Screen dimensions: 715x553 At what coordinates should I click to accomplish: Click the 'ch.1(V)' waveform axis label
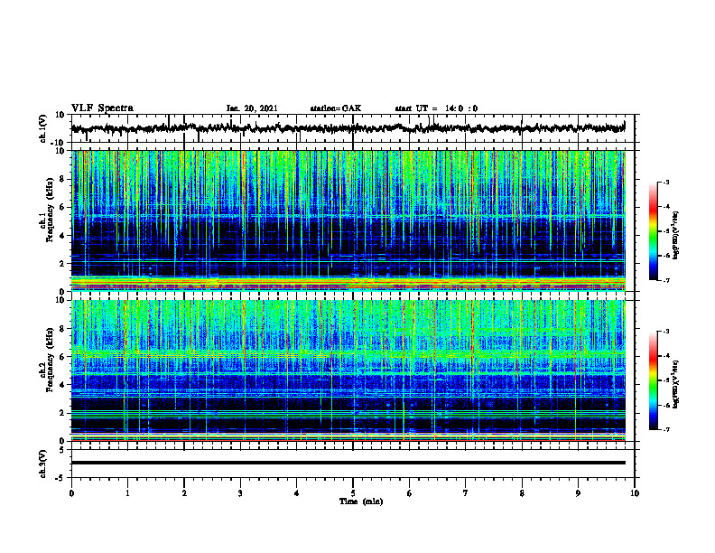(43, 128)
